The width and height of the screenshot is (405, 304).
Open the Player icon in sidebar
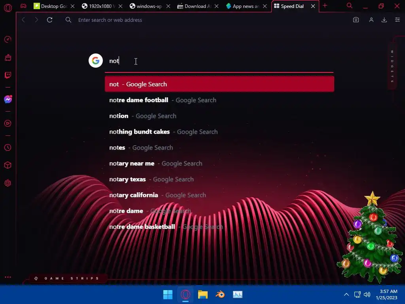click(x=8, y=123)
